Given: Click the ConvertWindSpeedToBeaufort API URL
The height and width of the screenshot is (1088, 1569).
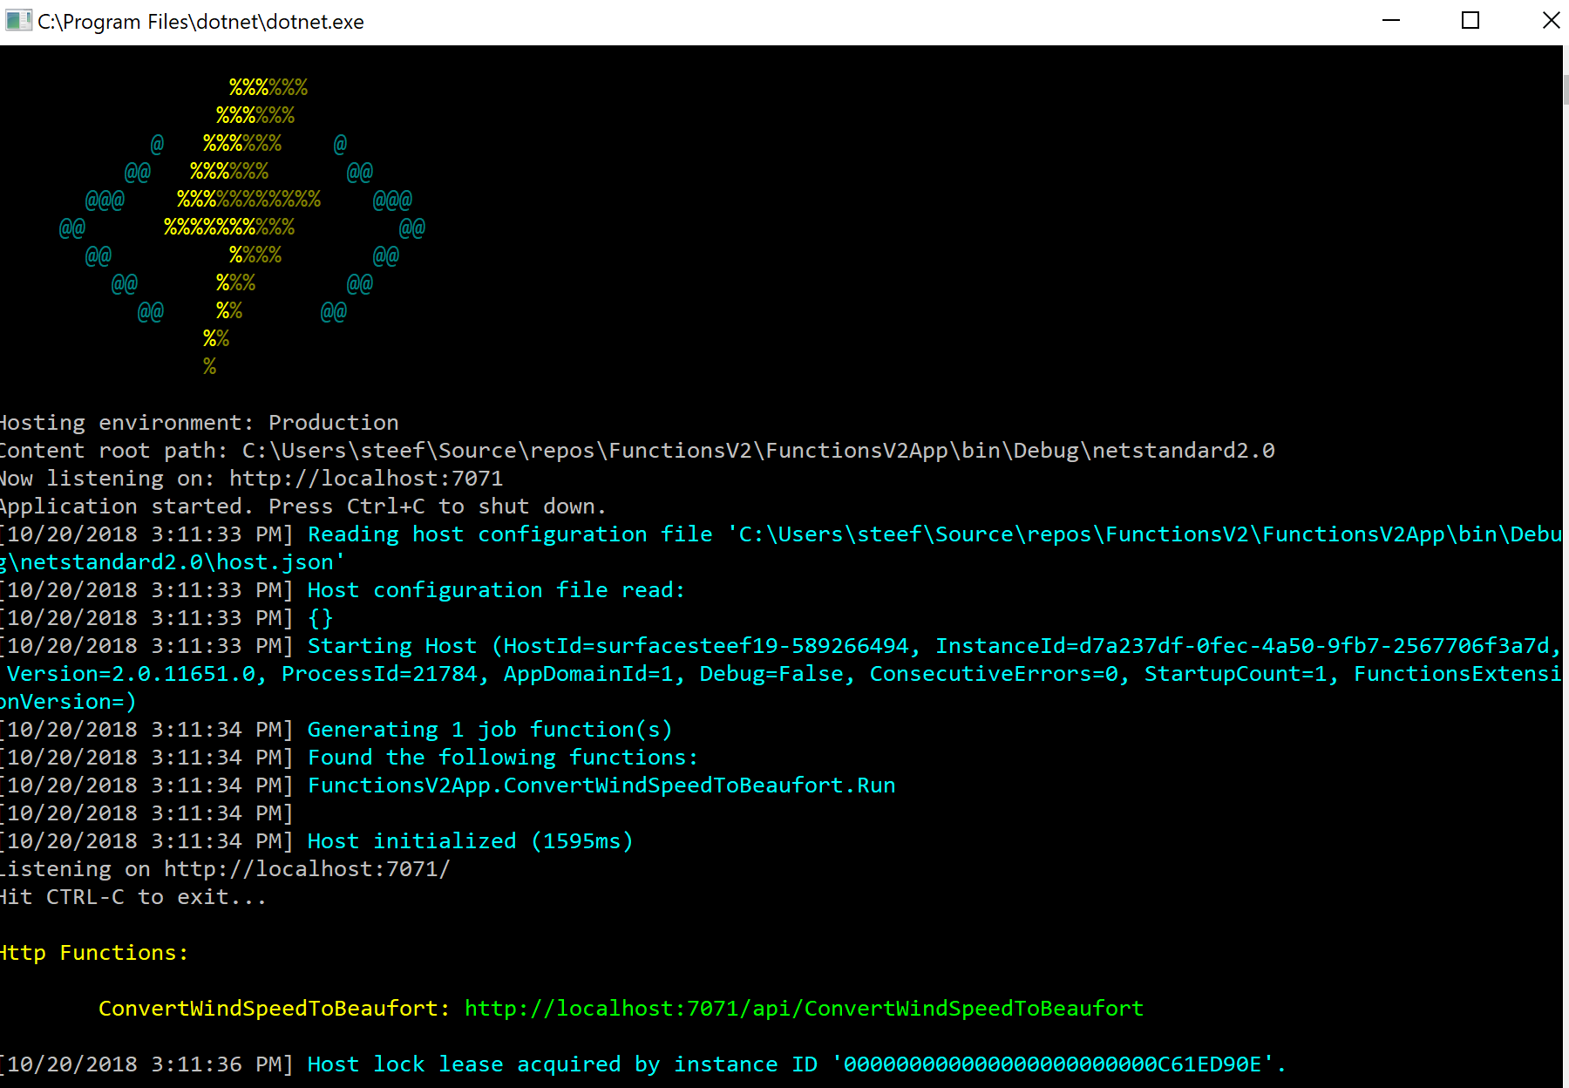Looking at the screenshot, I should [803, 1009].
